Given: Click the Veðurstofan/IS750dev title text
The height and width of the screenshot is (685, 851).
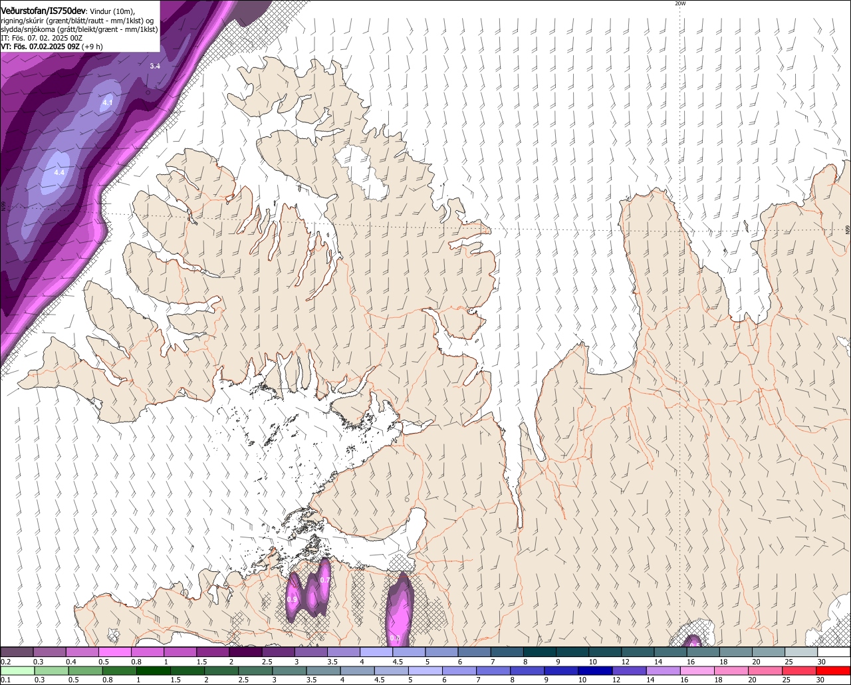Looking at the screenshot, I should [x=44, y=11].
